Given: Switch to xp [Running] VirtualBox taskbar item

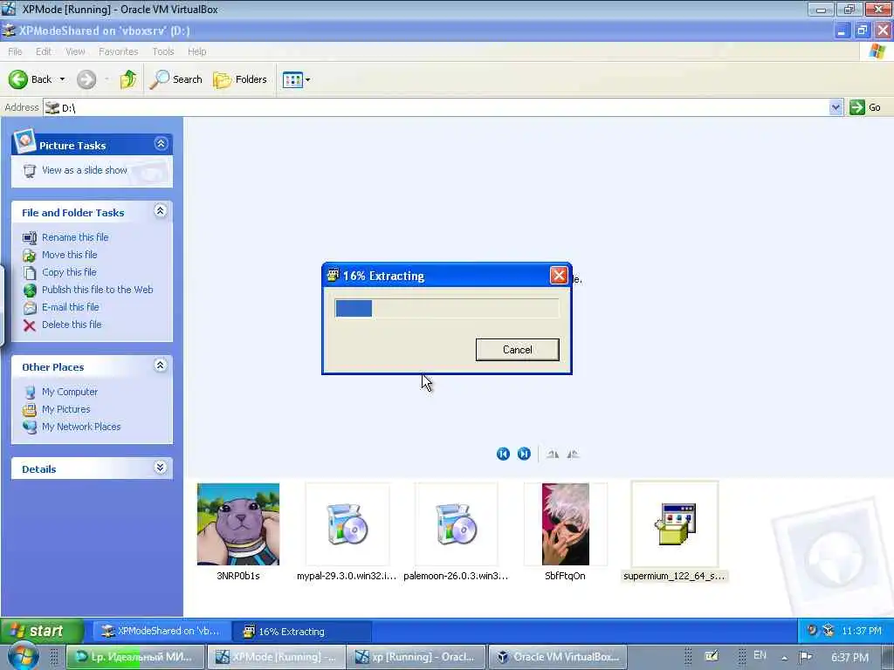Looking at the screenshot, I should [x=416, y=657].
